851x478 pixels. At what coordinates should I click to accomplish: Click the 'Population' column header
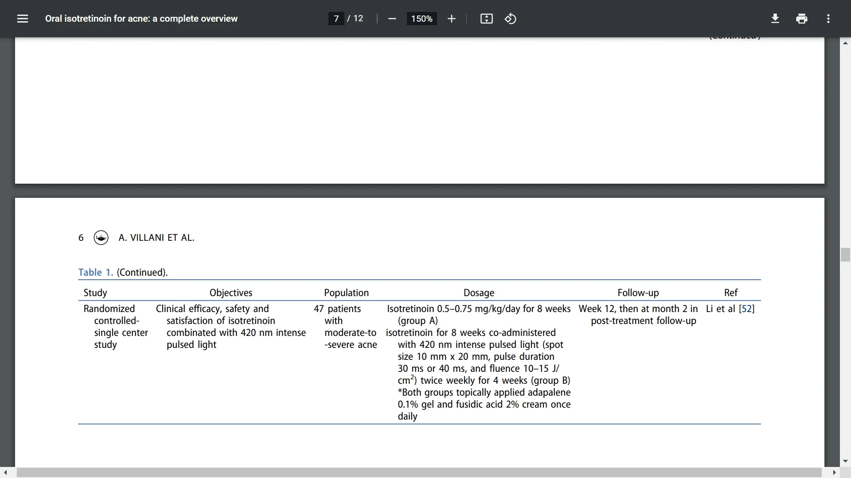pos(346,293)
